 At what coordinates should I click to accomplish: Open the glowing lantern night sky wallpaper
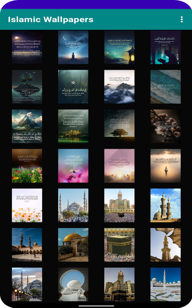coord(119,47)
